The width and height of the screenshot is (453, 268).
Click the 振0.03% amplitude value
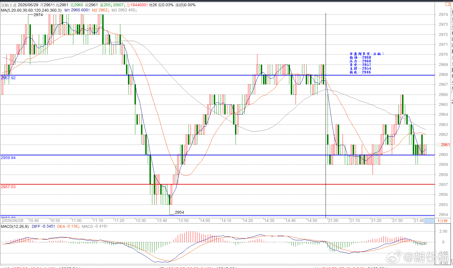[166, 5]
